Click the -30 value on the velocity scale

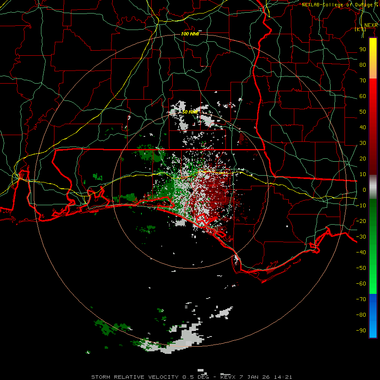point(361,237)
